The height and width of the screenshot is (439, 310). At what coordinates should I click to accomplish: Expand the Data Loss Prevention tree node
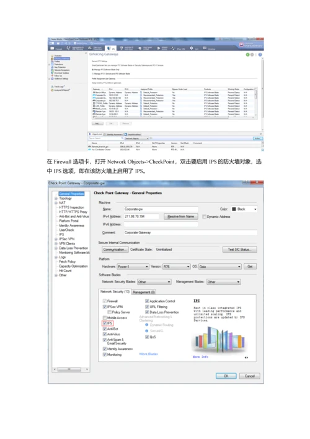pyautogui.click(x=56, y=248)
